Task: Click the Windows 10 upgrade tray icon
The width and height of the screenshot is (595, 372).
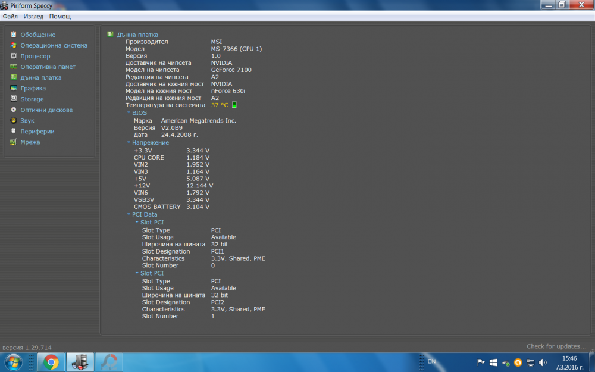Action: tap(493, 362)
